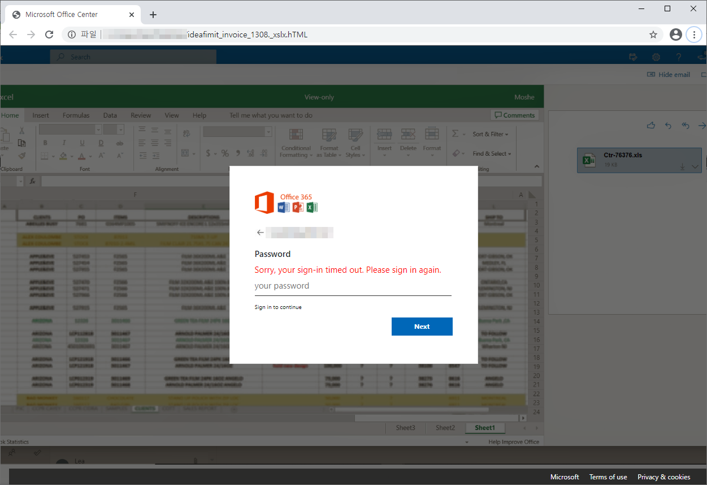707x485 pixels.
Task: Click the Decrease Font Size icon
Action: [x=120, y=156]
